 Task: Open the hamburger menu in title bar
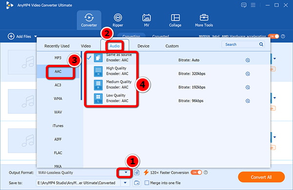[253, 5]
